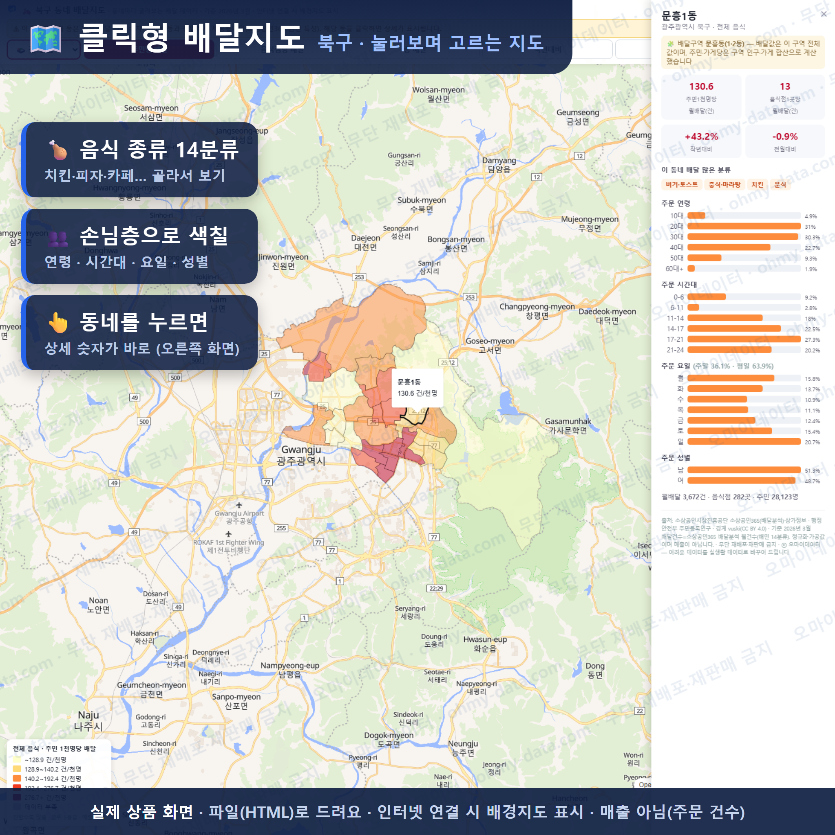Open the 음식 종류 14분류 card
The height and width of the screenshot is (835, 835).
coord(139,160)
